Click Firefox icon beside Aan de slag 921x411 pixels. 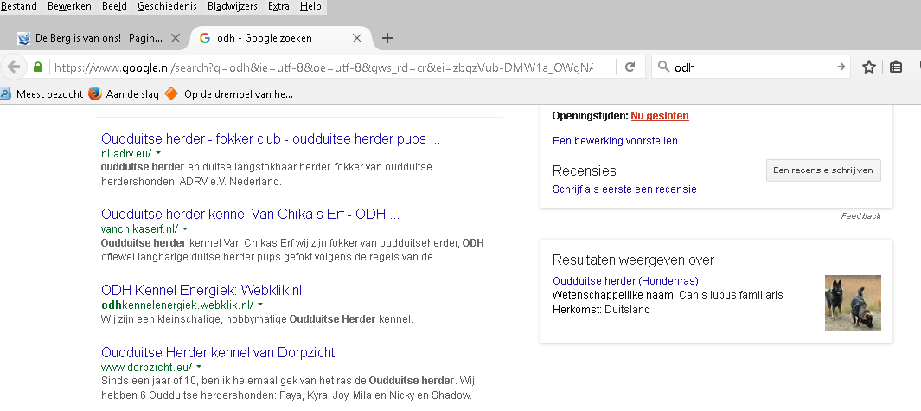point(95,93)
